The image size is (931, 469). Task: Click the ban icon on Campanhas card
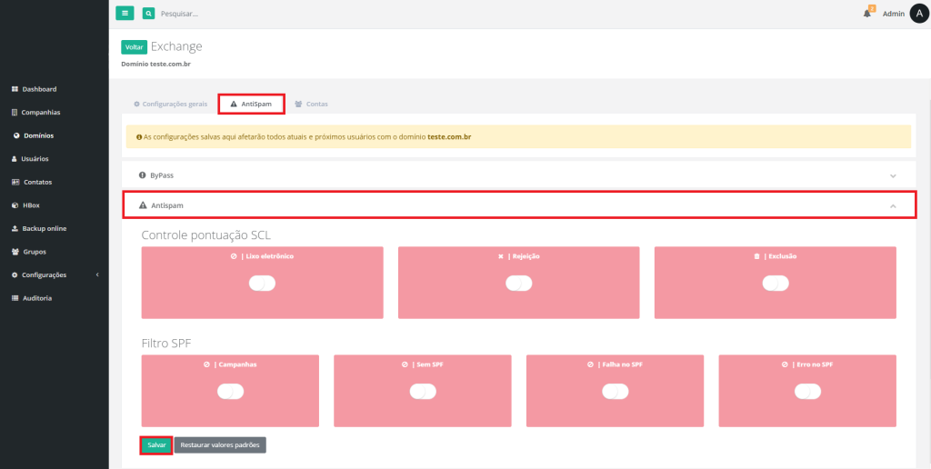(206, 364)
